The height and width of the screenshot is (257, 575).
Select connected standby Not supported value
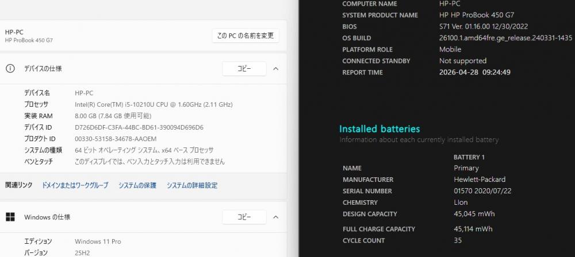pos(463,61)
